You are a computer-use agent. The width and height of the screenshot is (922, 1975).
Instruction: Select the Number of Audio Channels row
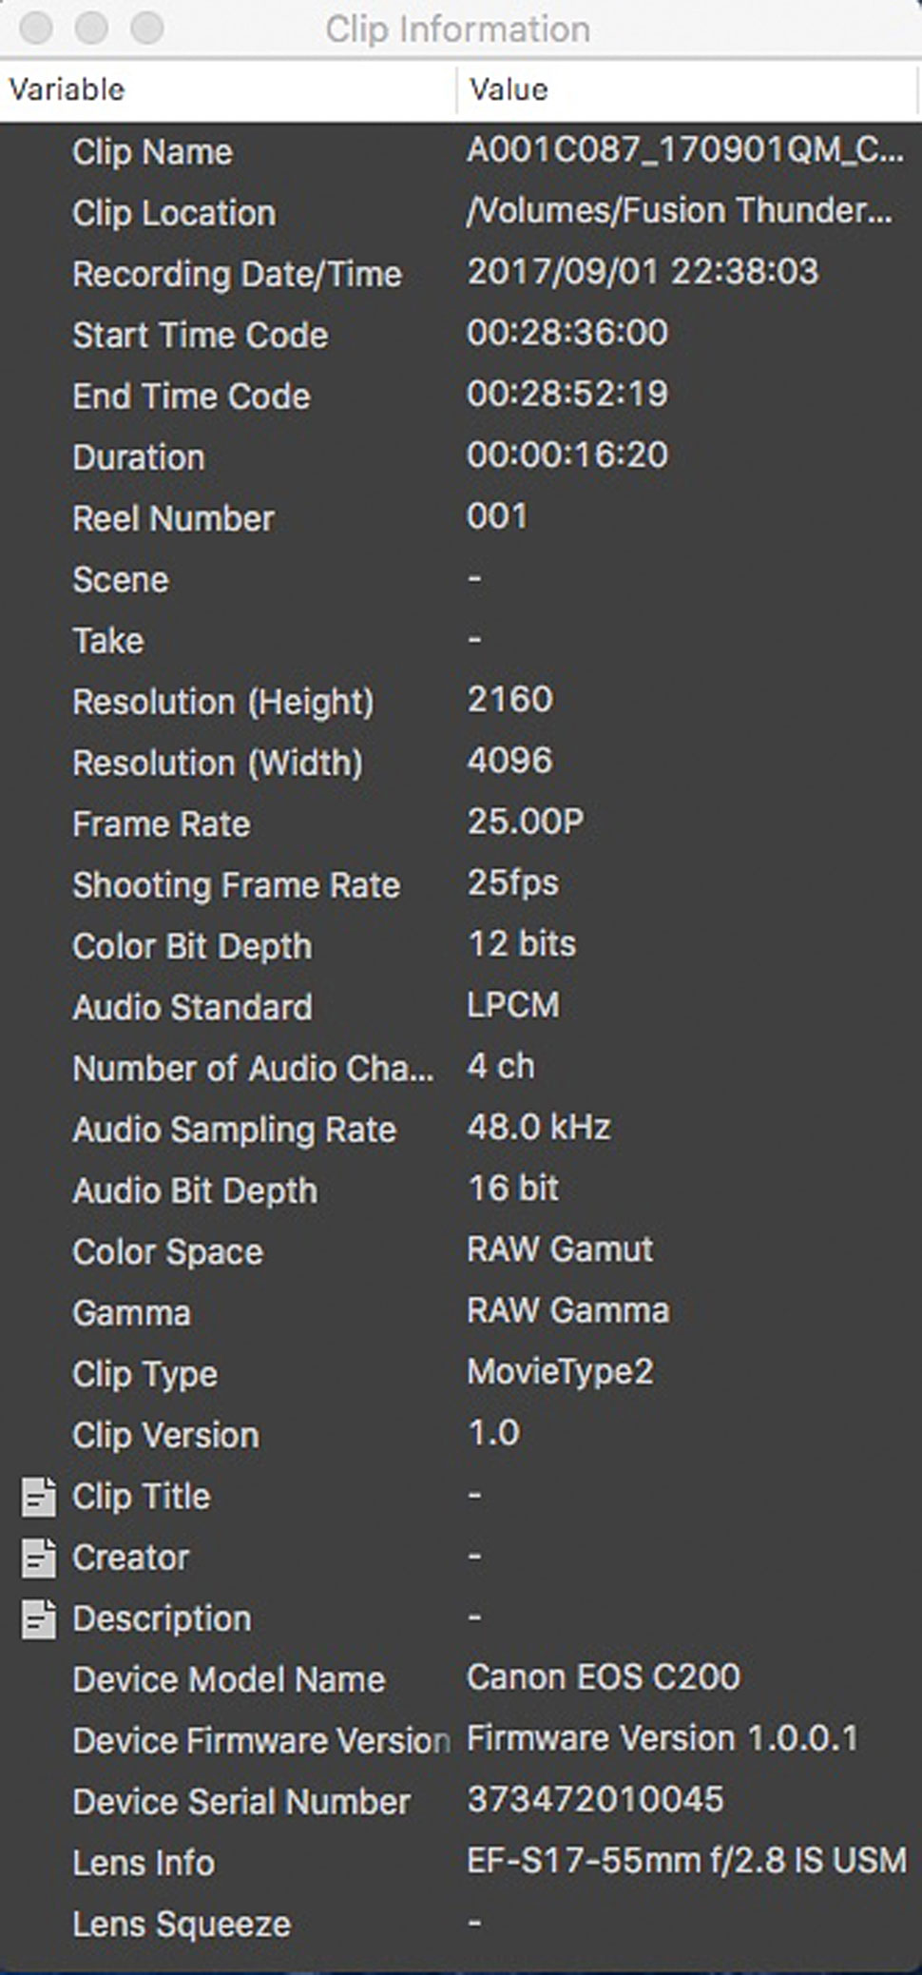click(x=461, y=1068)
